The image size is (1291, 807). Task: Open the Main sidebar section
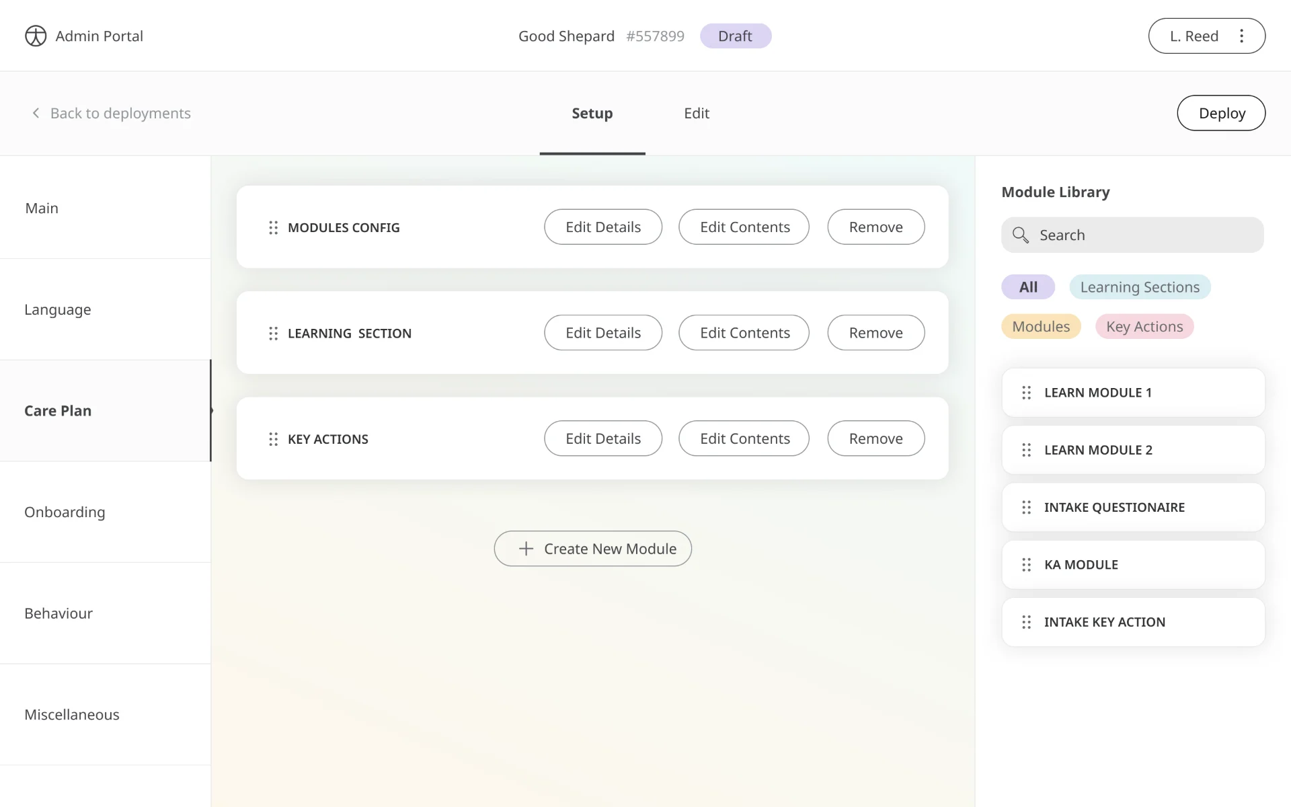[106, 208]
